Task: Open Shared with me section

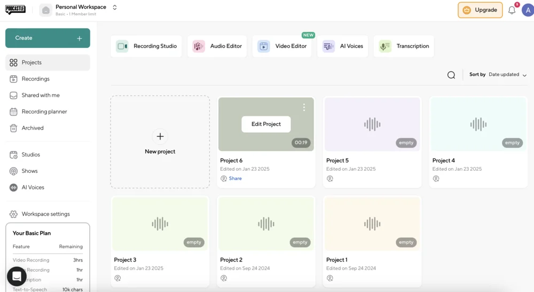Action: click(x=40, y=96)
